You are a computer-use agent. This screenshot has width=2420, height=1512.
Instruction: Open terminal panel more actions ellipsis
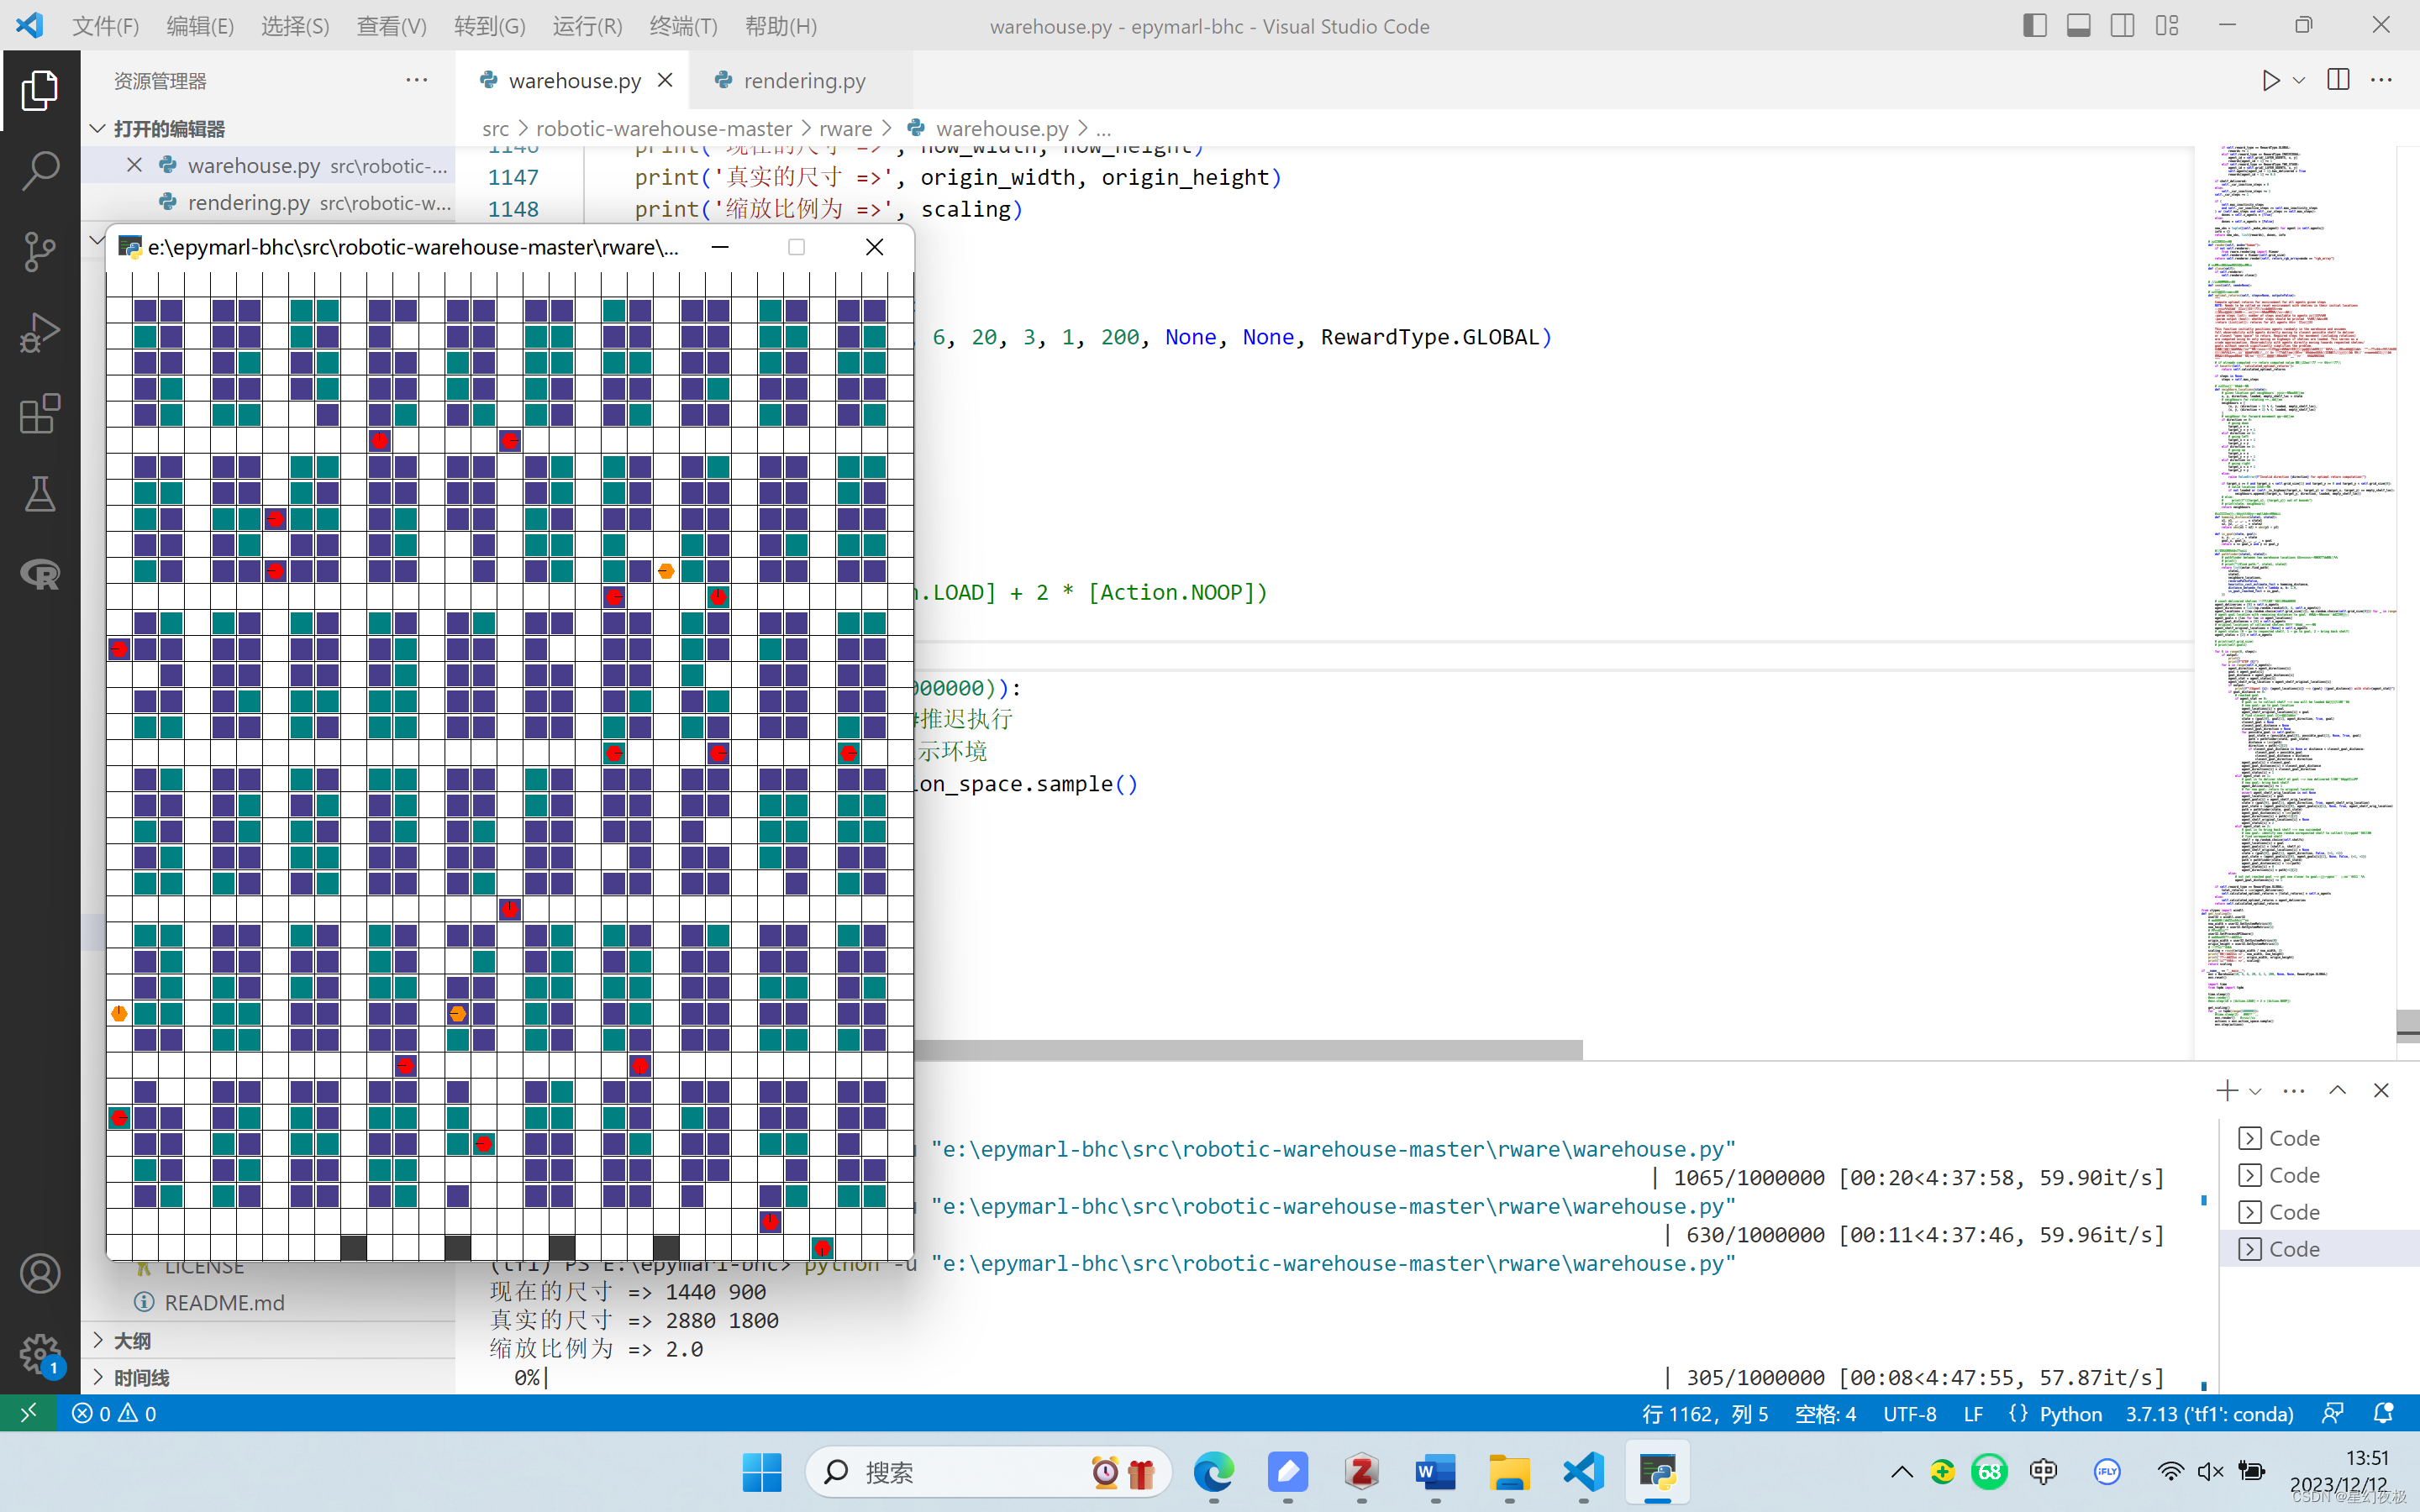click(2294, 1090)
